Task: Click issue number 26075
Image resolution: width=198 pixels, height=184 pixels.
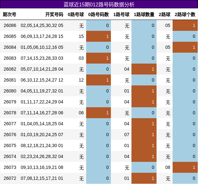Action: tap(10, 145)
